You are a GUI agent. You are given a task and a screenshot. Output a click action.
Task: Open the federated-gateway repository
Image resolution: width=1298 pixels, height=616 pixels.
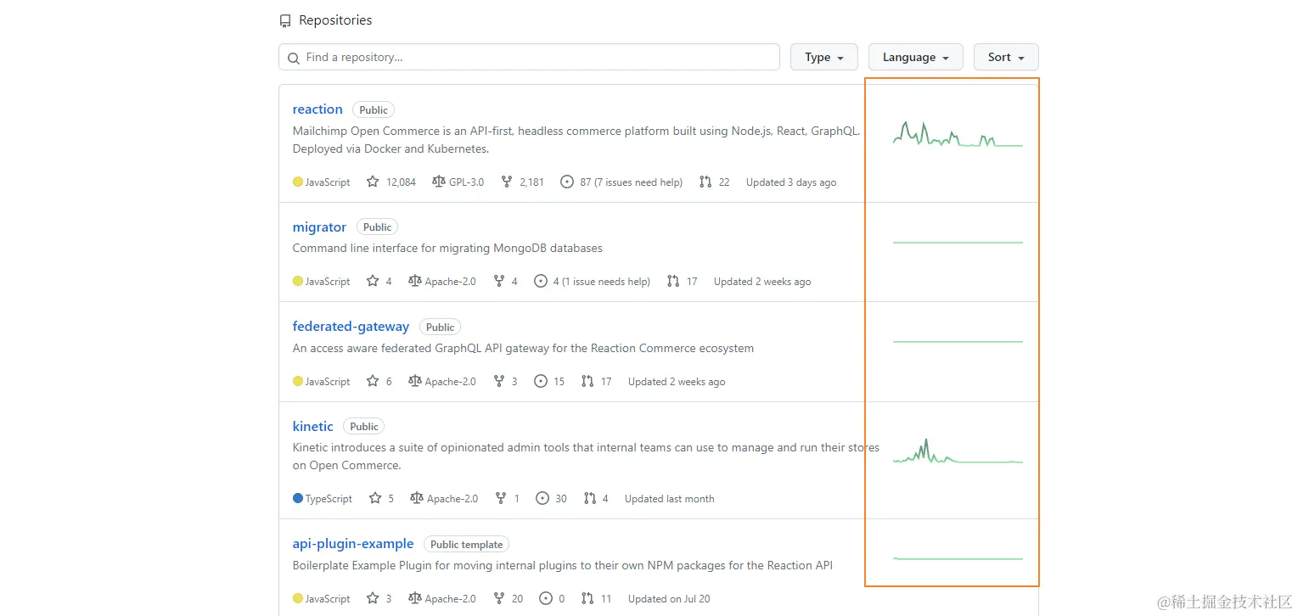(x=351, y=327)
